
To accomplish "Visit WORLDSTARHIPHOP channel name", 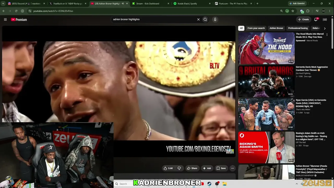I will [x=305, y=175].
